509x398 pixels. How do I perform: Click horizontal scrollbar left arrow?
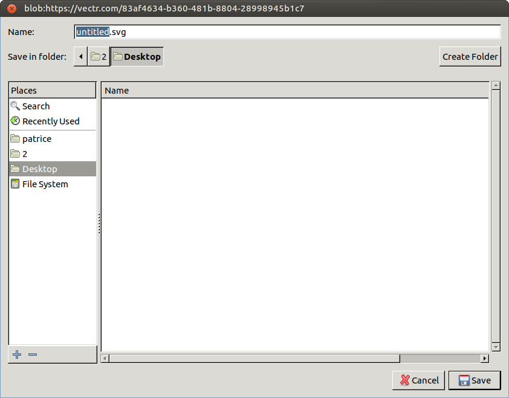tap(105, 358)
